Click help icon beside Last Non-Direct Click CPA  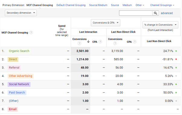pos(135,42)
